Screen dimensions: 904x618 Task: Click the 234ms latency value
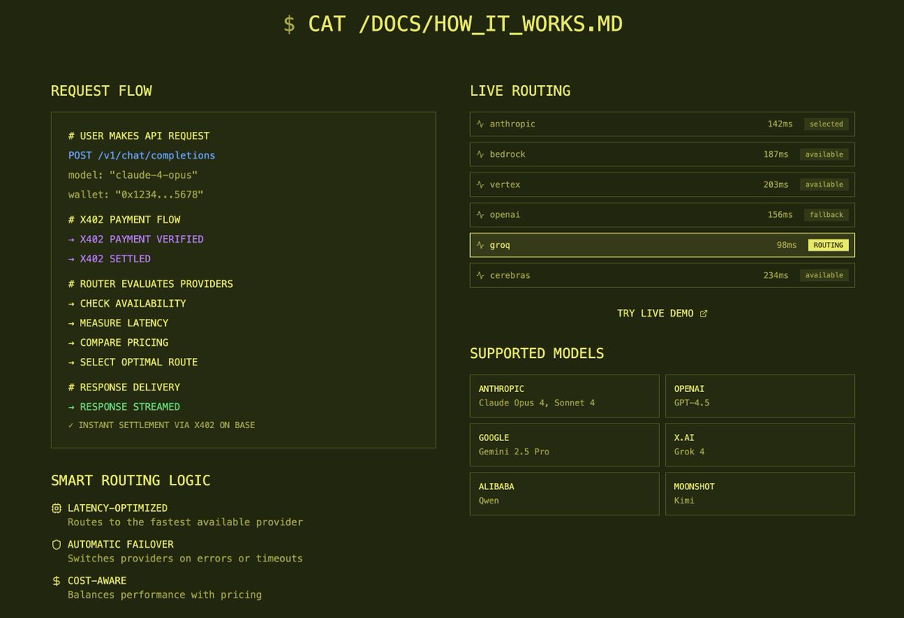pos(775,275)
